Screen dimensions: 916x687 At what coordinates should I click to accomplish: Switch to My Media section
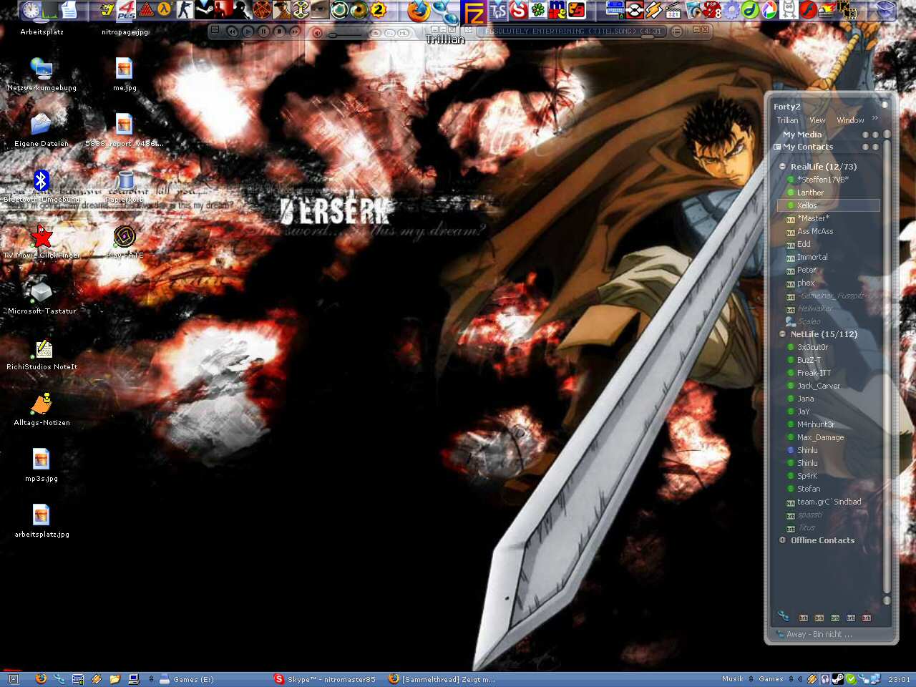[802, 135]
